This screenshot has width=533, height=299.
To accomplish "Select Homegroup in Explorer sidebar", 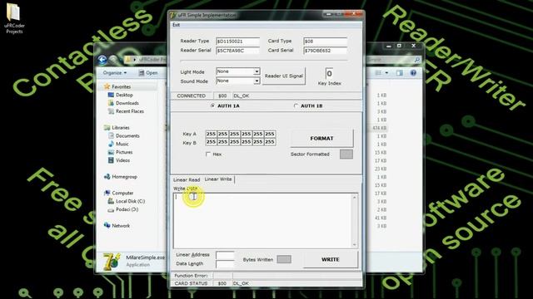I will click(124, 177).
